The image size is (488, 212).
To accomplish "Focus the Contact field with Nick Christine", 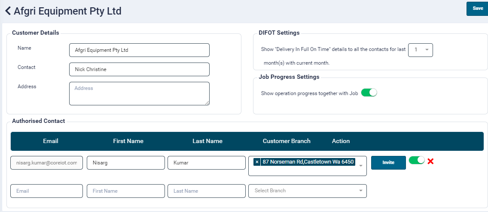I will tap(139, 69).
